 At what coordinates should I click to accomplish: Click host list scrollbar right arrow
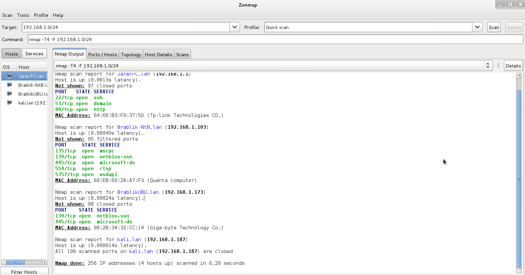click(x=45, y=262)
